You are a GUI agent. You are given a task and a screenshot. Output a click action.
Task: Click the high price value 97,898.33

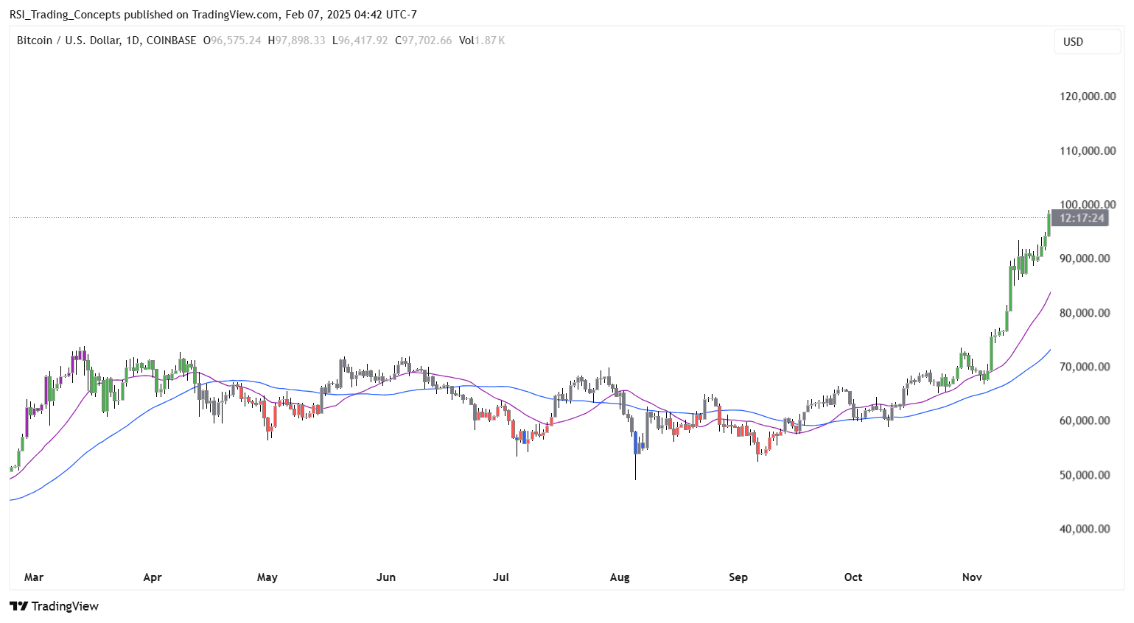(300, 41)
